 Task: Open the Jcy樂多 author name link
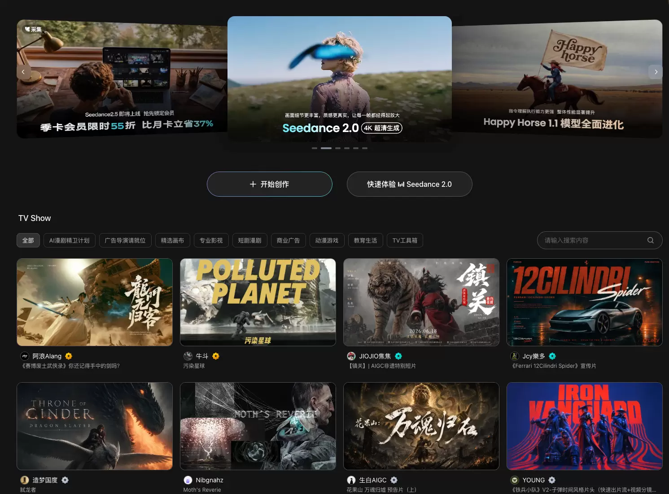coord(534,356)
